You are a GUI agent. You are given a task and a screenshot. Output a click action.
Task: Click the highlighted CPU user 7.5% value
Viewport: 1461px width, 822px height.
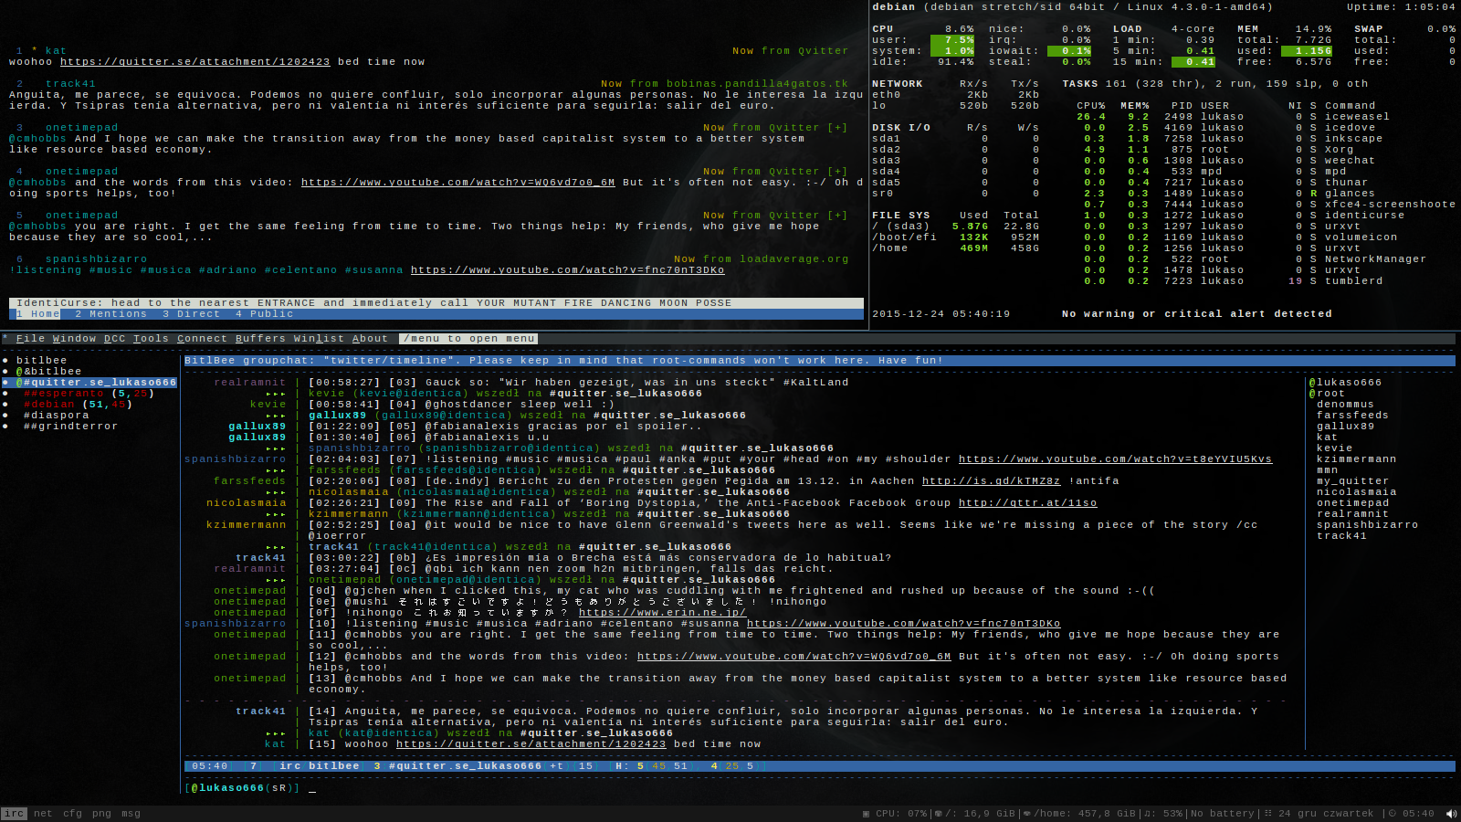(x=952, y=40)
